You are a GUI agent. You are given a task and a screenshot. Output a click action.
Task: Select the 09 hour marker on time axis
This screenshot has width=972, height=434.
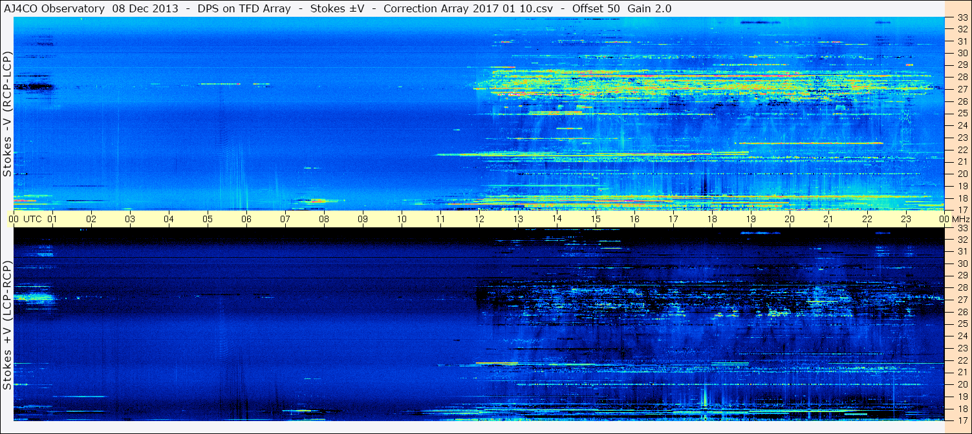click(x=363, y=219)
